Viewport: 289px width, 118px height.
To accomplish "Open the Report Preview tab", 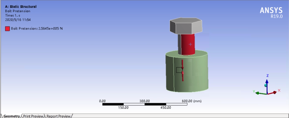I will [58, 116].
